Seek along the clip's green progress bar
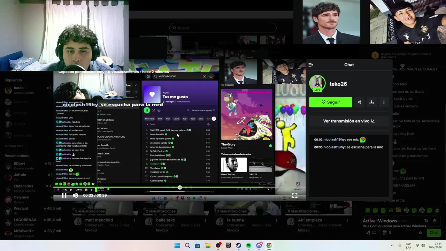The width and height of the screenshot is (446, 251). tap(179, 188)
